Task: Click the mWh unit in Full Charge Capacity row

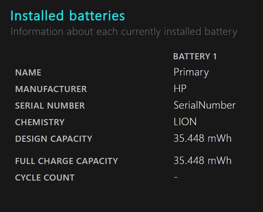Action: pyautogui.click(x=219, y=161)
